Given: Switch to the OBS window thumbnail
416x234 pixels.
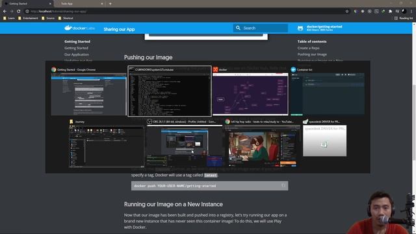Looking at the screenshot, I should 185,144.
